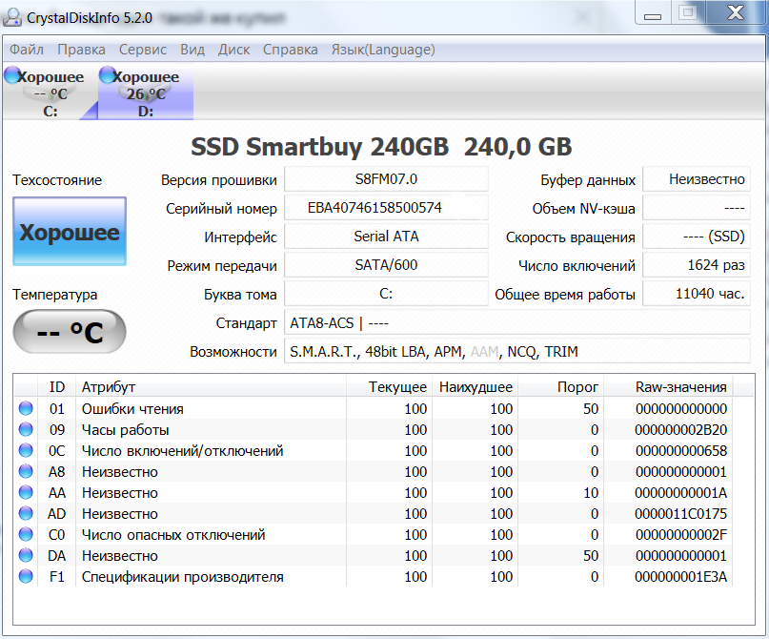Click the power-on hours field 11040 час.
This screenshot has height=639, width=769.
coord(697,294)
